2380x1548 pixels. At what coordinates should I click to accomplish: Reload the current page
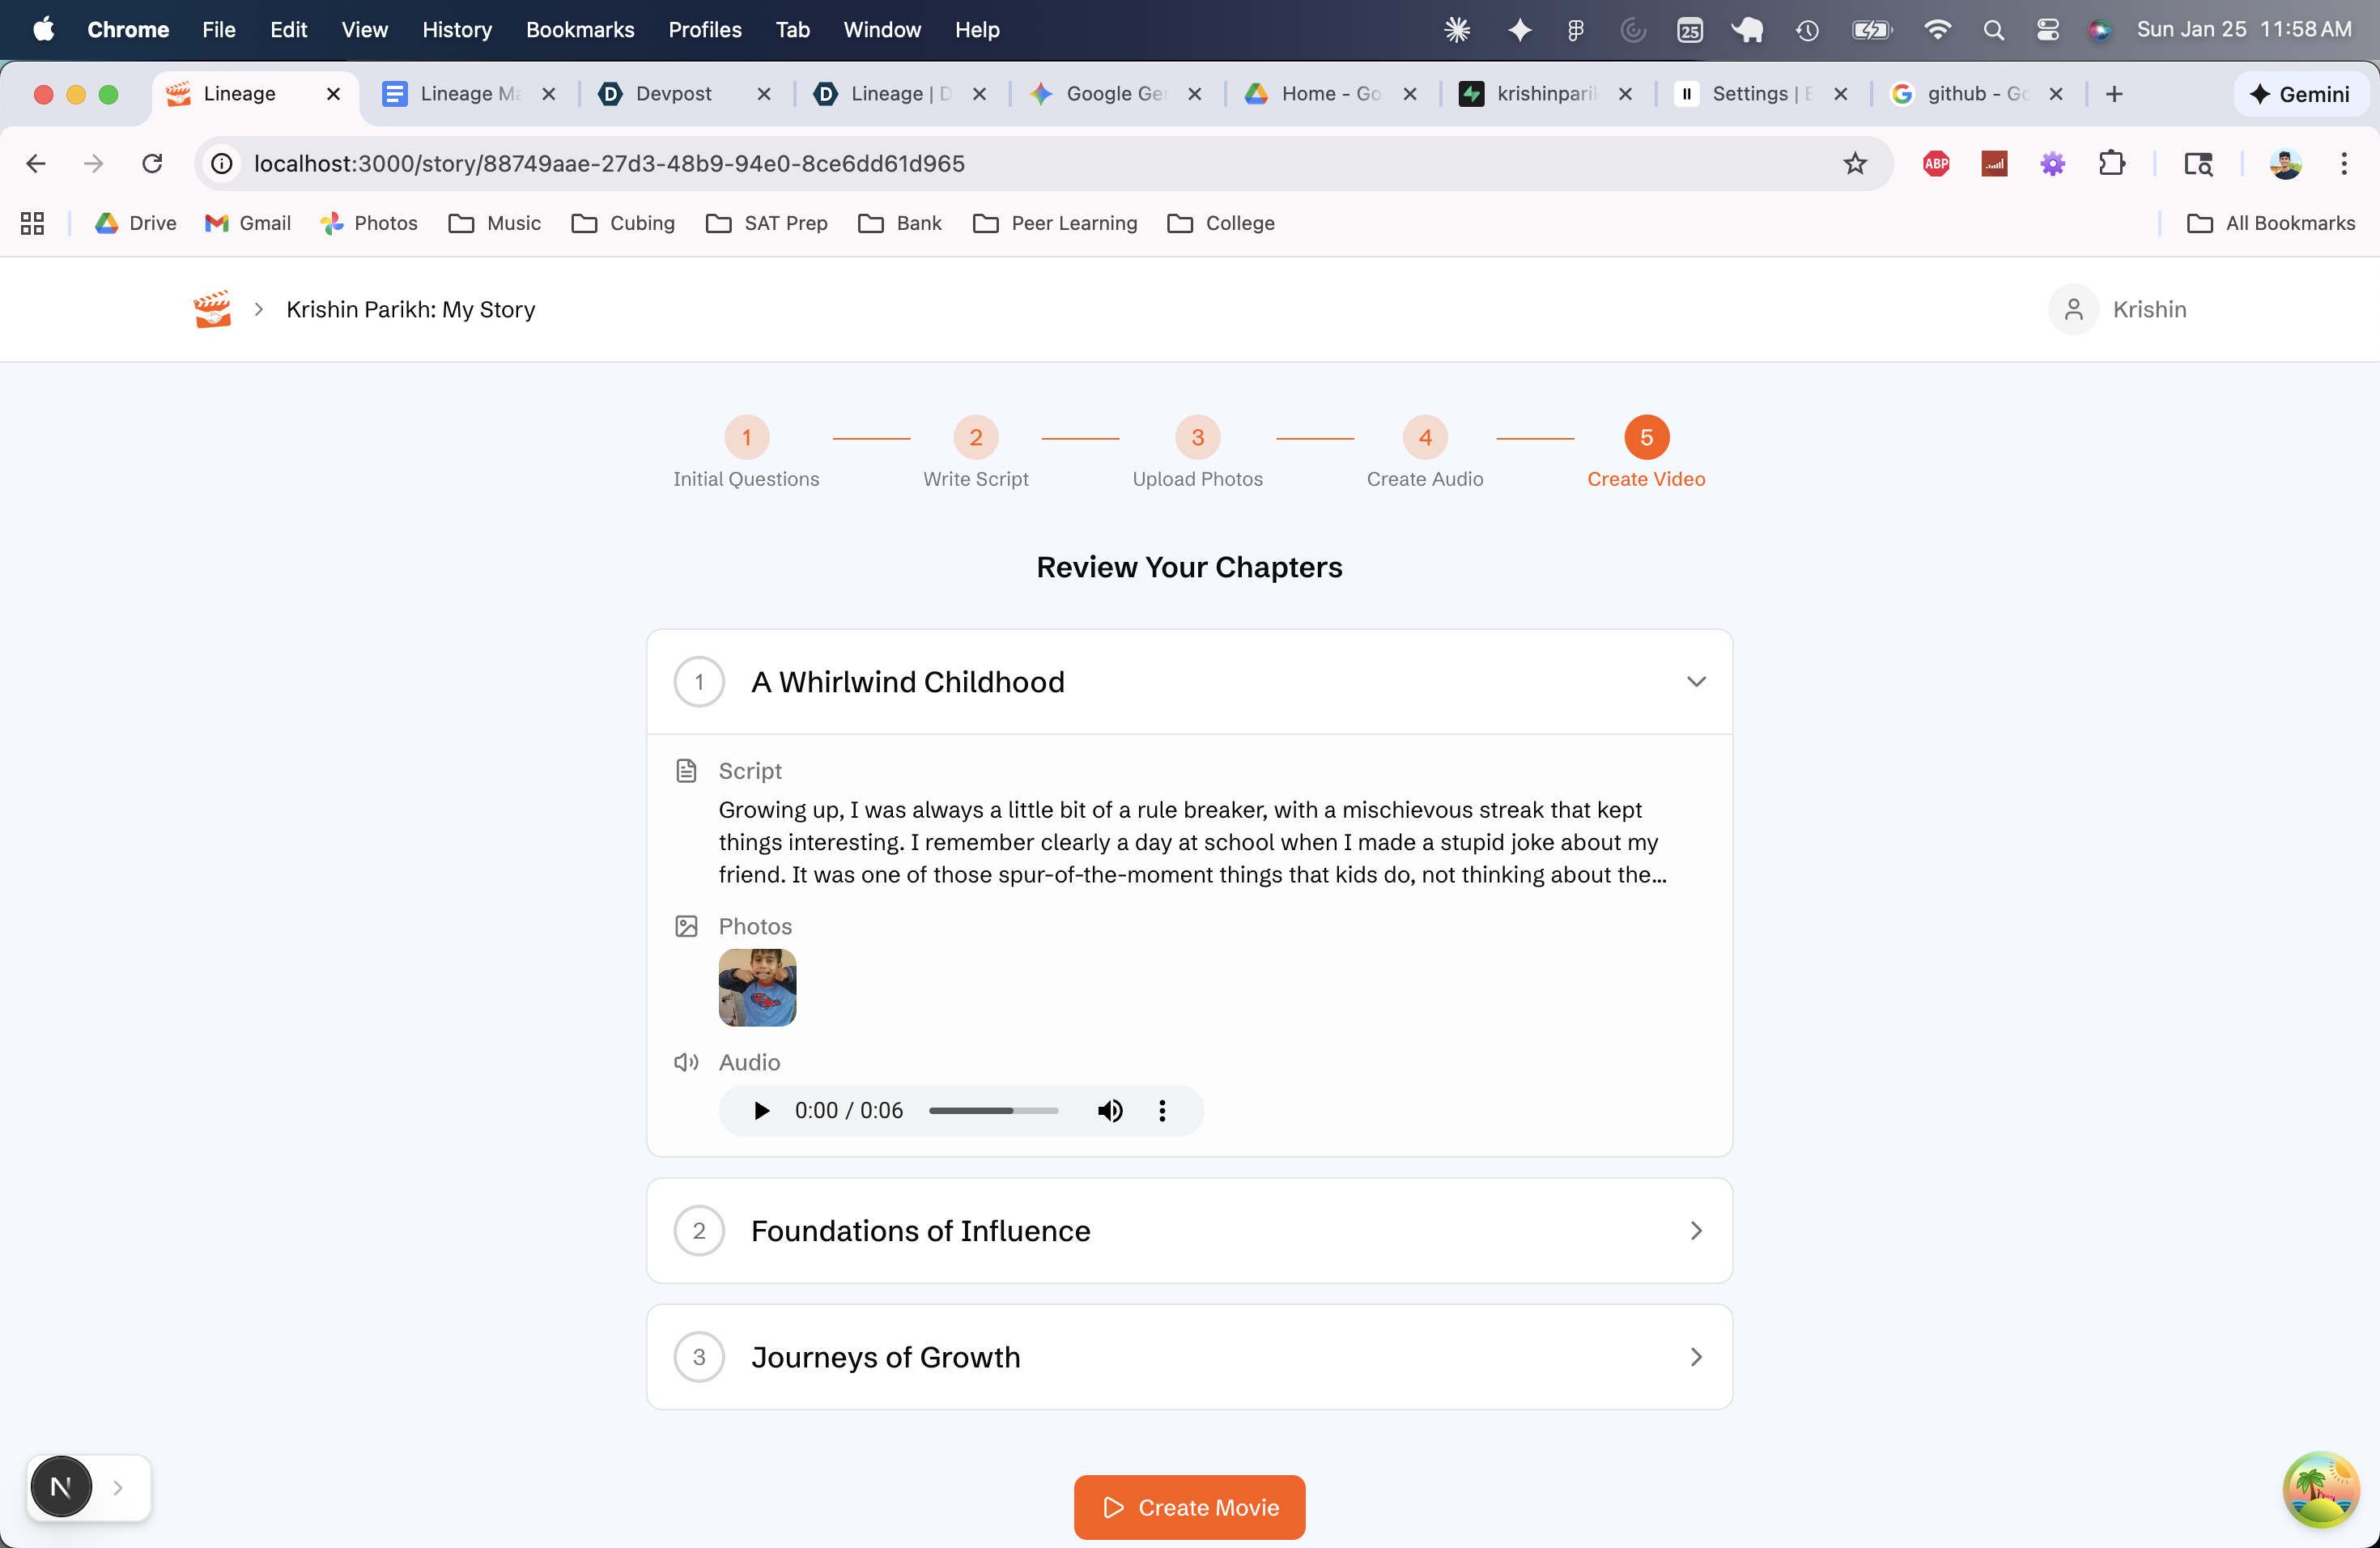[152, 164]
